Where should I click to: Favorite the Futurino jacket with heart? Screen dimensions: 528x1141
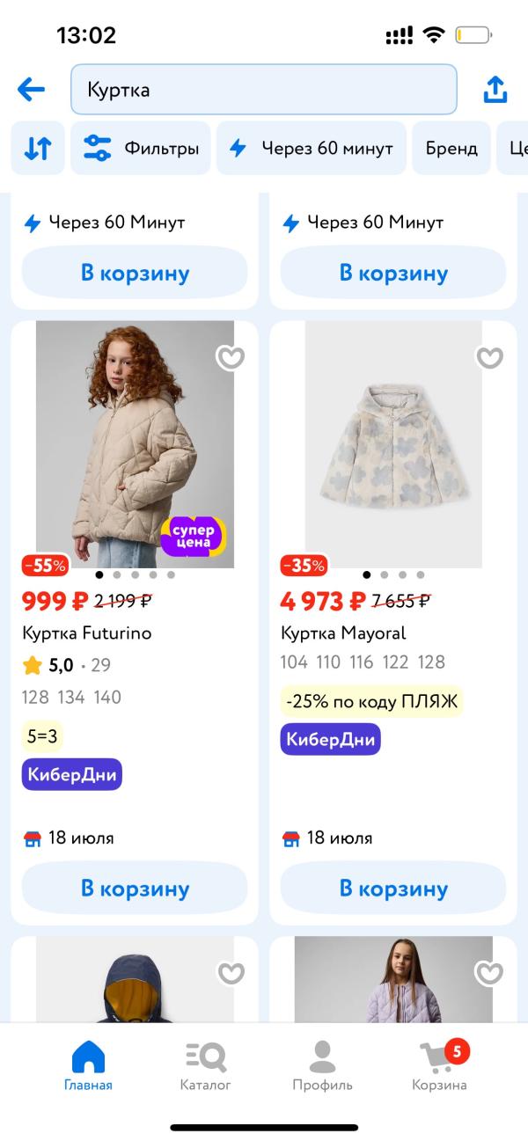point(231,358)
